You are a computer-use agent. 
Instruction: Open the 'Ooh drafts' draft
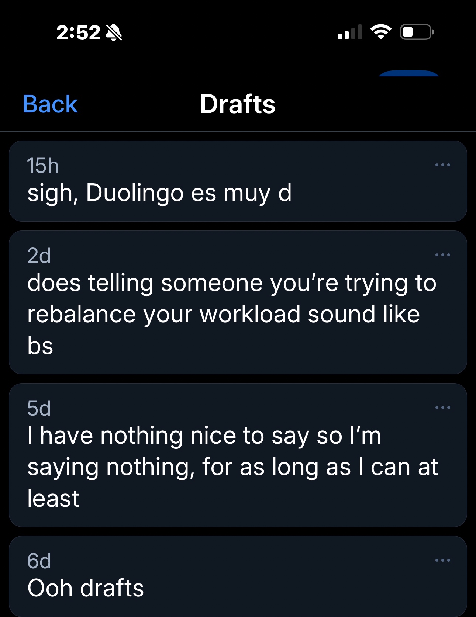tap(86, 588)
